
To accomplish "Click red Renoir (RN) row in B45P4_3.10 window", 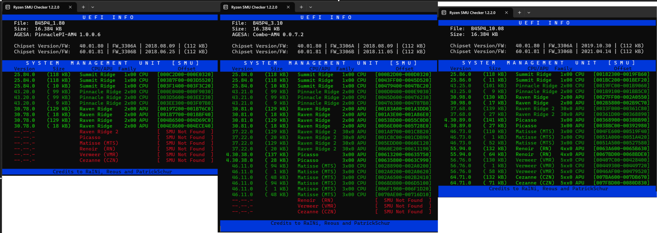I will [x=332, y=200].
